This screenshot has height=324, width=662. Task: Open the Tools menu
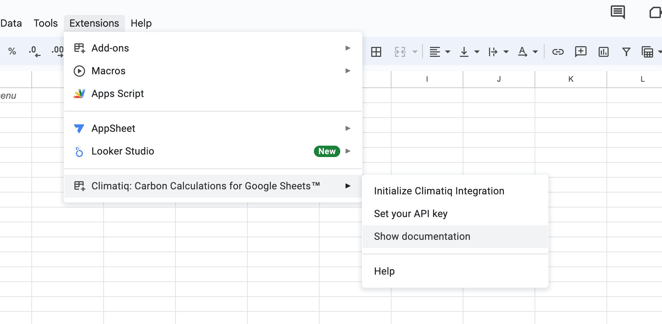click(x=46, y=23)
